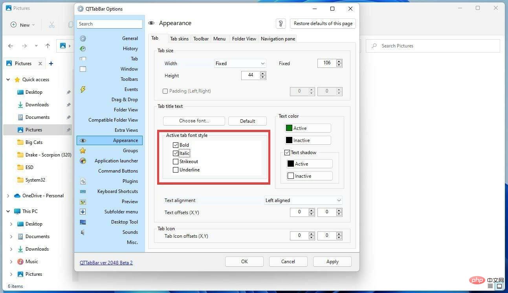Image resolution: width=508 pixels, height=293 pixels.
Task: Click the Groups star icon
Action: (83, 151)
